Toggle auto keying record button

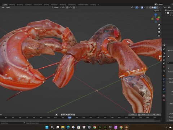(57, 115)
